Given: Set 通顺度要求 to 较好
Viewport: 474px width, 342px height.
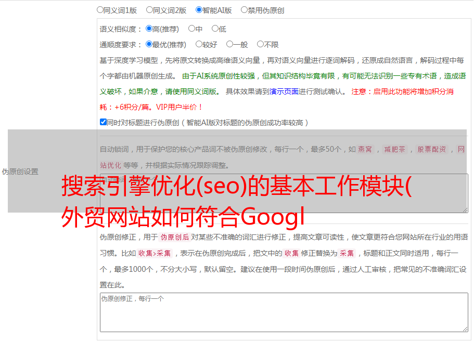Looking at the screenshot, I should point(199,44).
